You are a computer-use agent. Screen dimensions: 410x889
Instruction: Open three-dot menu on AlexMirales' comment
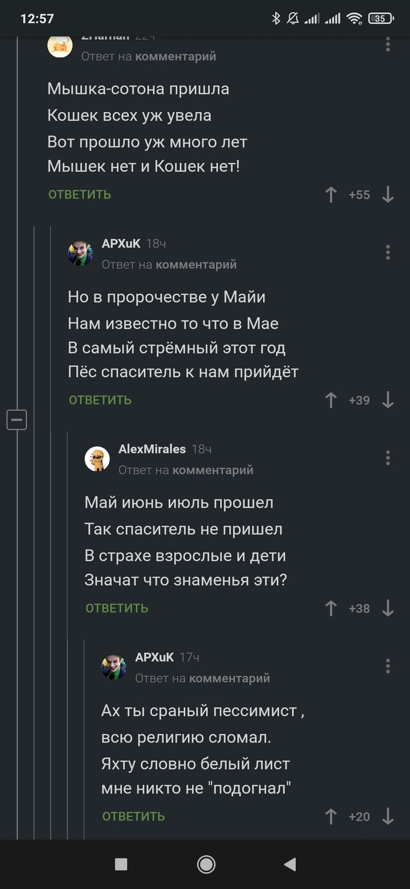[388, 458]
